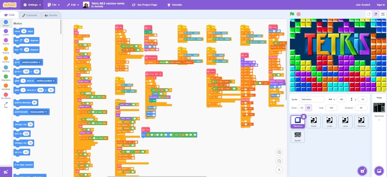Click the project author avatar

pyautogui.click(x=86, y=5)
